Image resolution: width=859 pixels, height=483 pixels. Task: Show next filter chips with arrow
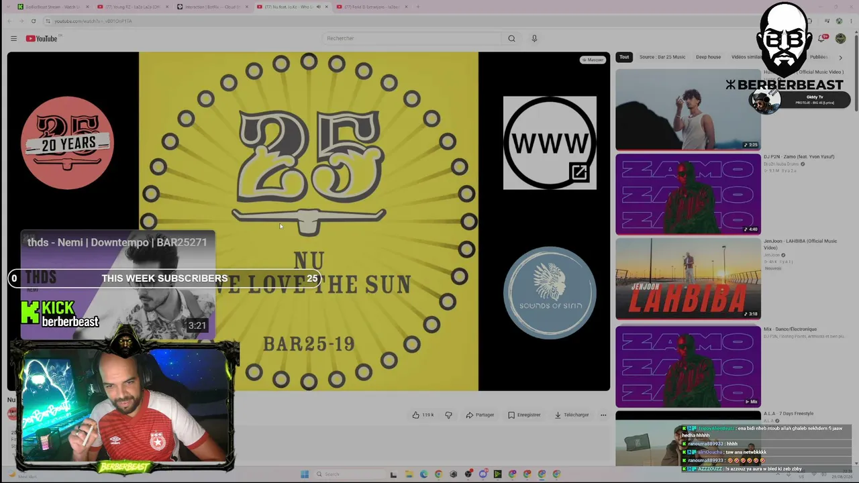(840, 58)
